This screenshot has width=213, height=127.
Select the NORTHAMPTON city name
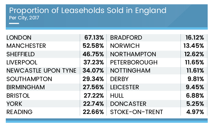pyautogui.click(x=133, y=54)
